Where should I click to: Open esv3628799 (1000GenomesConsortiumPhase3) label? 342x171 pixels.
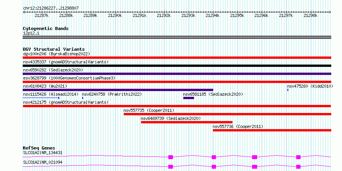(x=69, y=78)
